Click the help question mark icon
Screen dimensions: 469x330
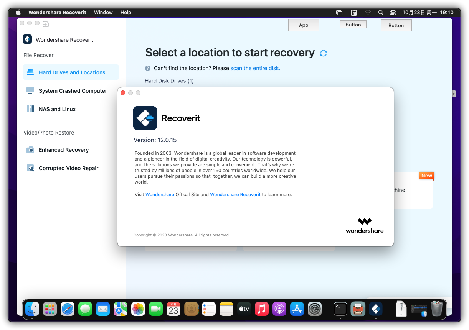pyautogui.click(x=148, y=68)
